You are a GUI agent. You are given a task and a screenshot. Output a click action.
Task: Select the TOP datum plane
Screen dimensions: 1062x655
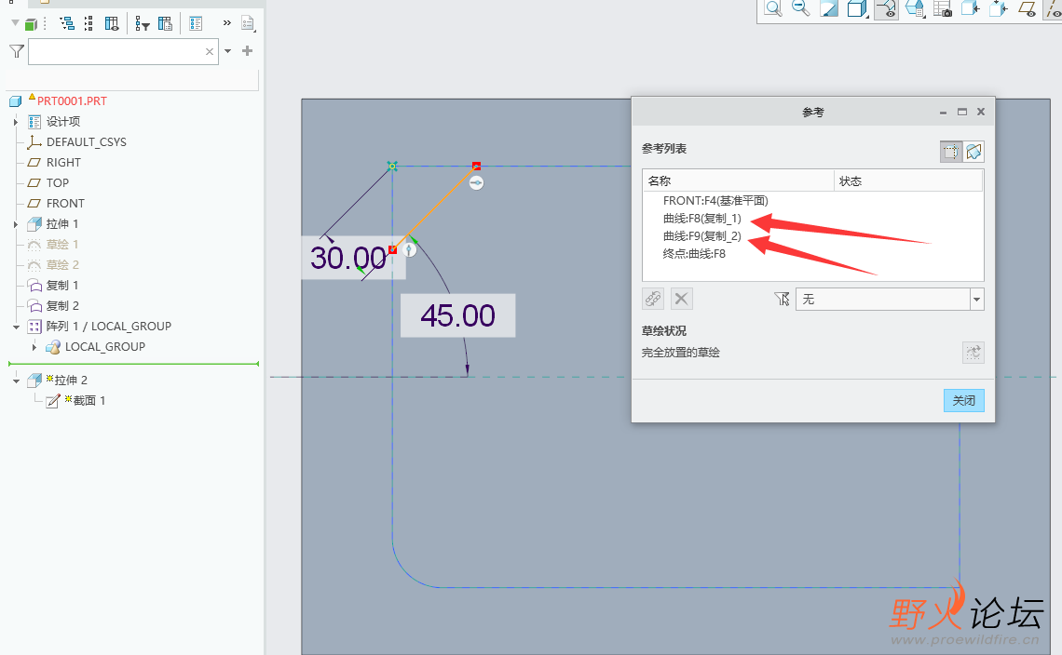[57, 182]
